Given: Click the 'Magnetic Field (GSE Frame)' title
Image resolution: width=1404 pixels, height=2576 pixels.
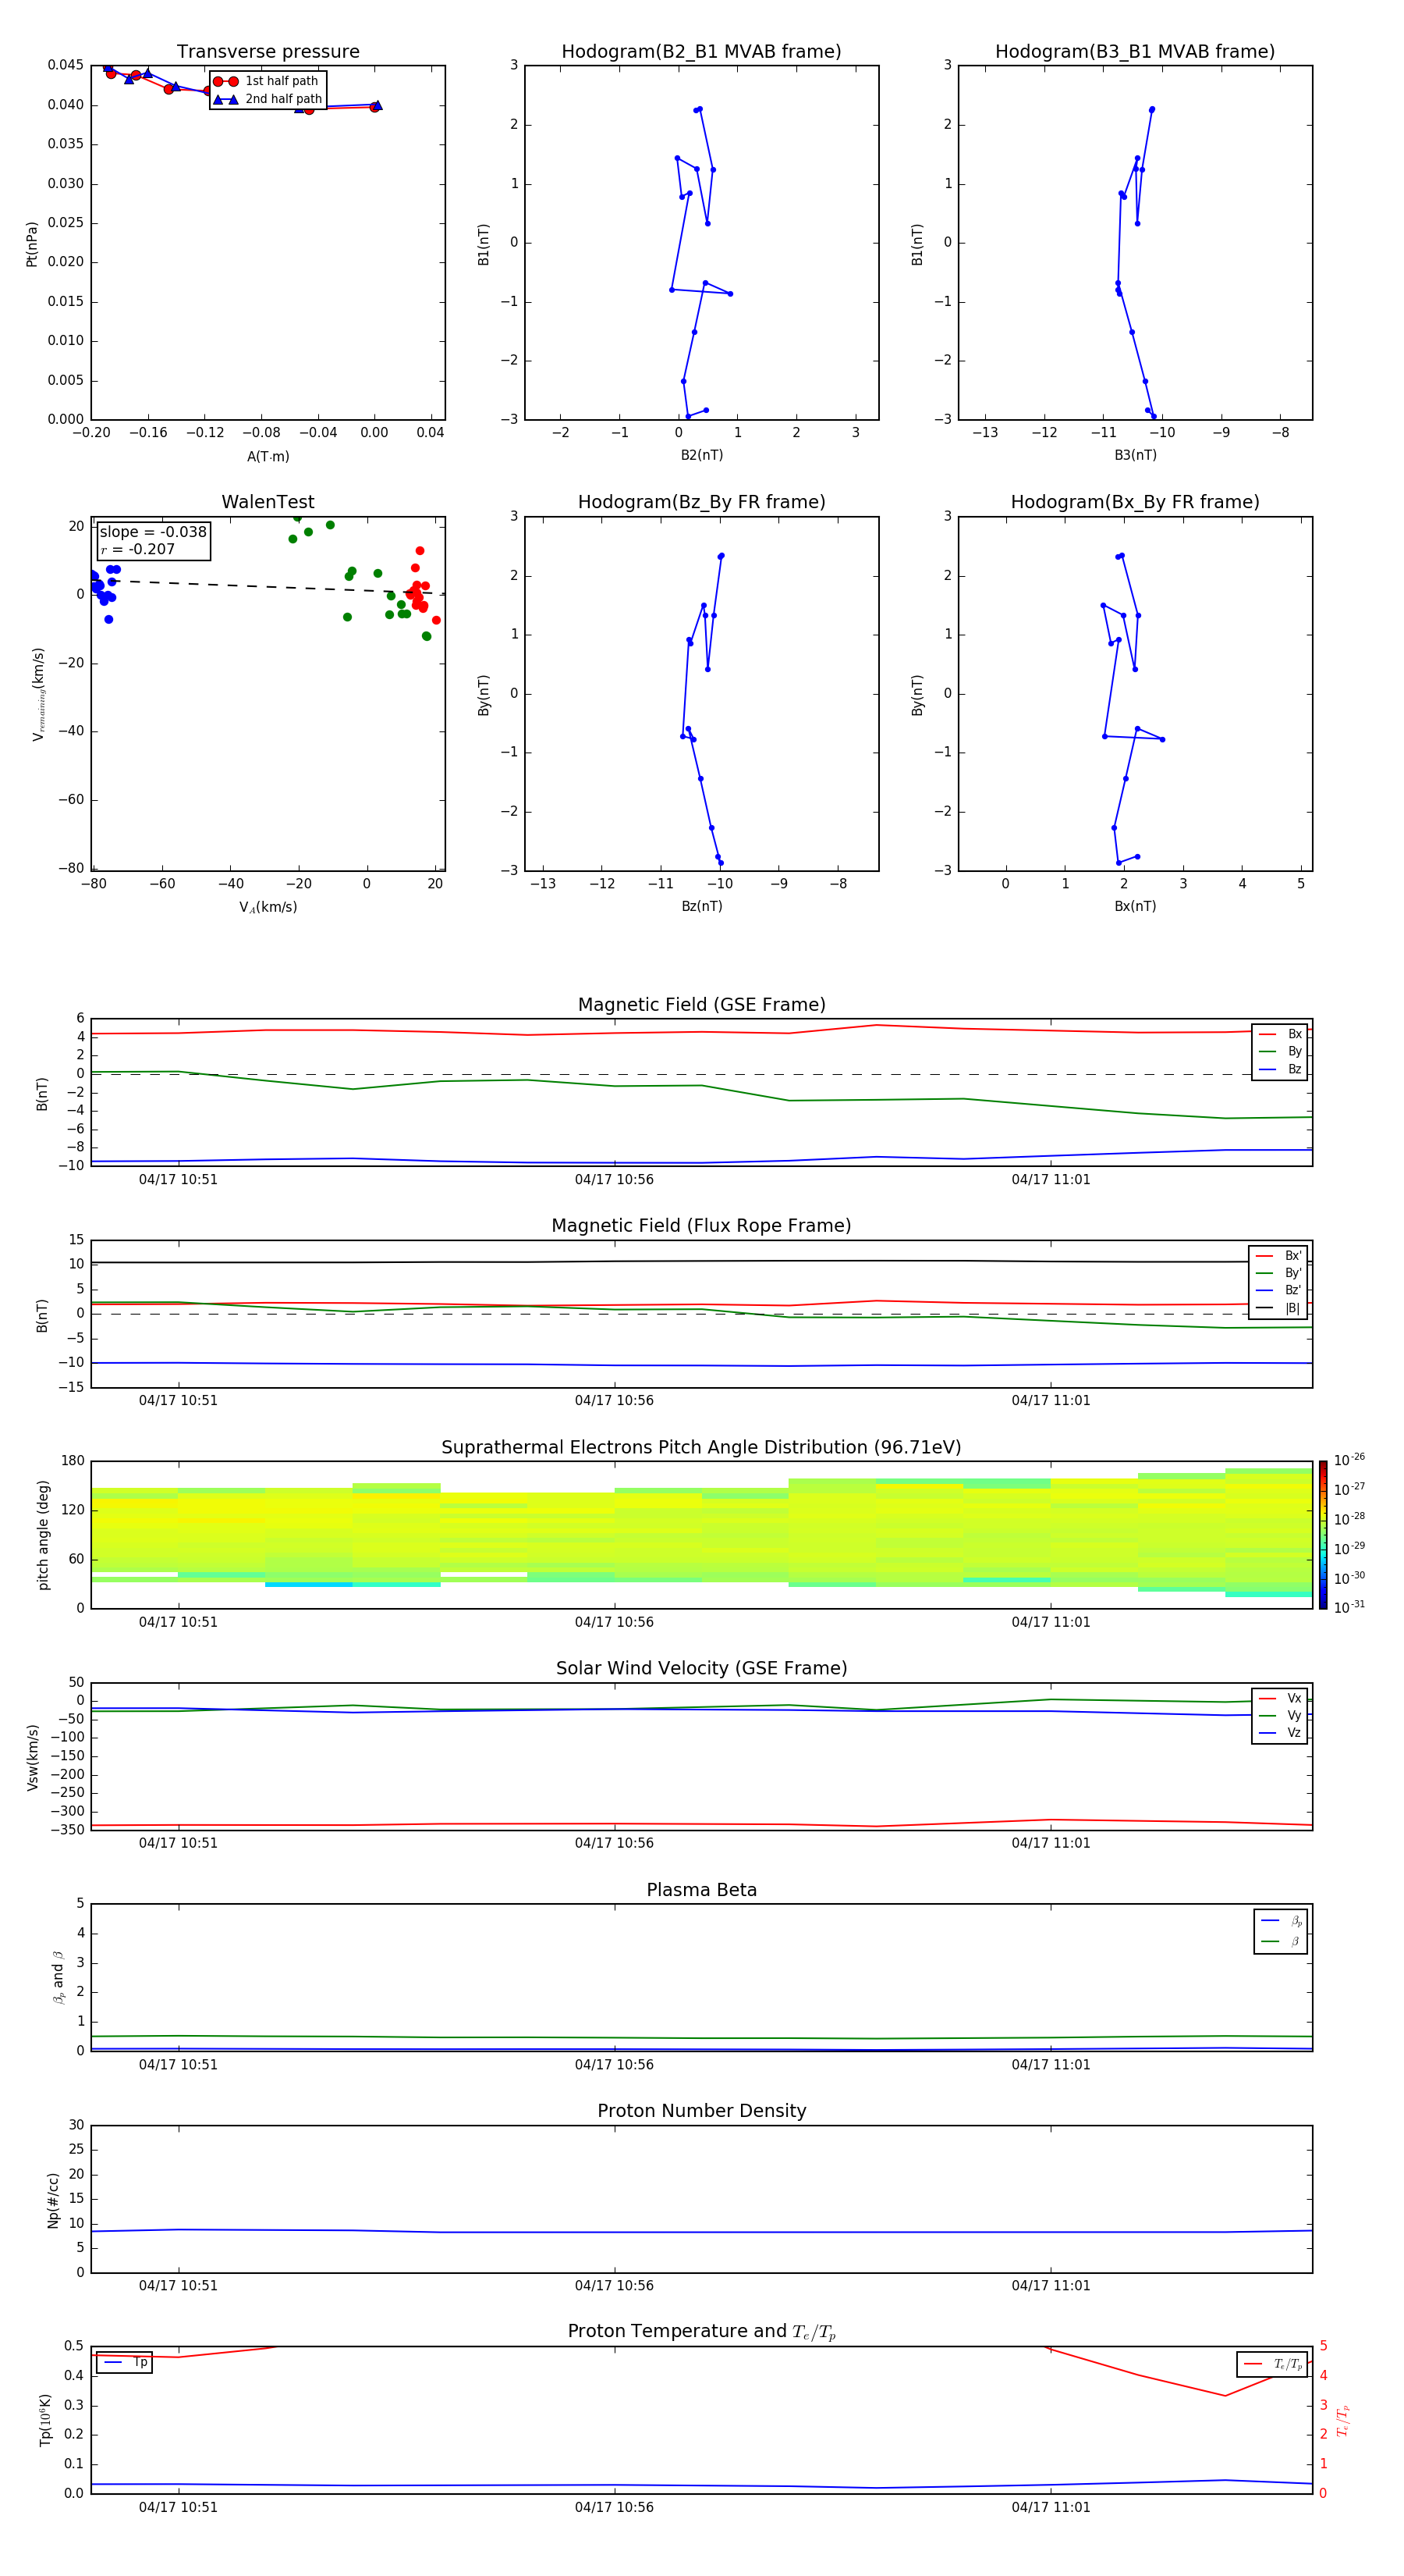Looking at the screenshot, I should coord(701,1005).
